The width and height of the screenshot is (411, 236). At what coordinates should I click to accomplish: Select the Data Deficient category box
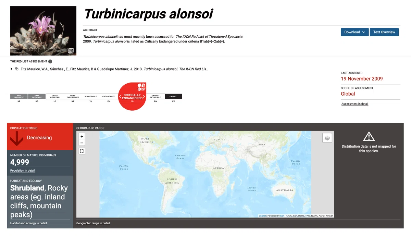37,97
